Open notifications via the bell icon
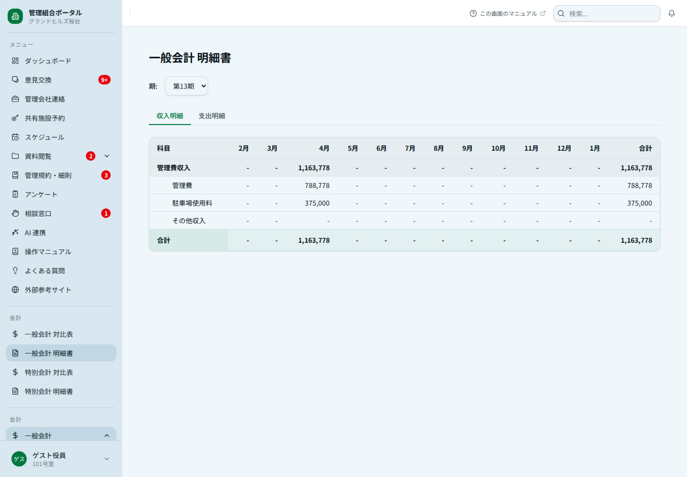Image resolution: width=687 pixels, height=477 pixels. coord(672,13)
